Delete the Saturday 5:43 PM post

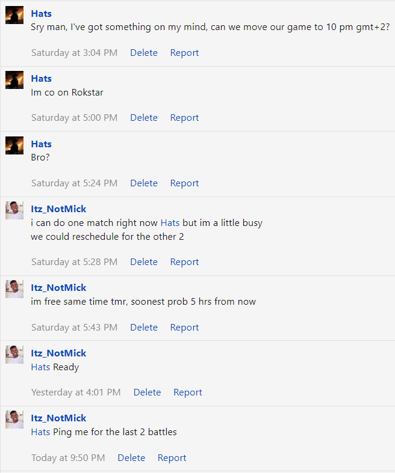click(144, 328)
